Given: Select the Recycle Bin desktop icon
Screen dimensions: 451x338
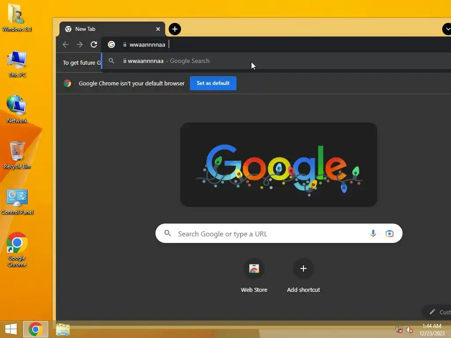Looking at the screenshot, I should [x=17, y=155].
